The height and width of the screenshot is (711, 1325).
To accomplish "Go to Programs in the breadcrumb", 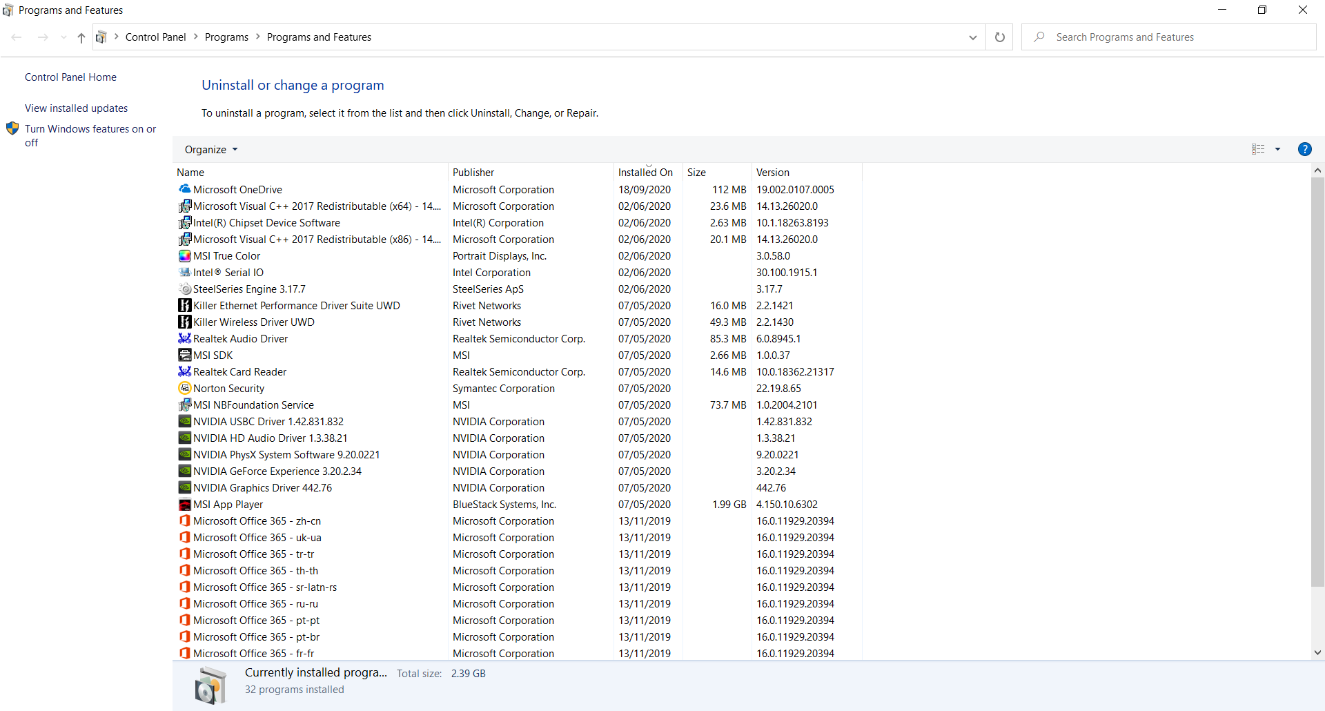I will tap(226, 37).
